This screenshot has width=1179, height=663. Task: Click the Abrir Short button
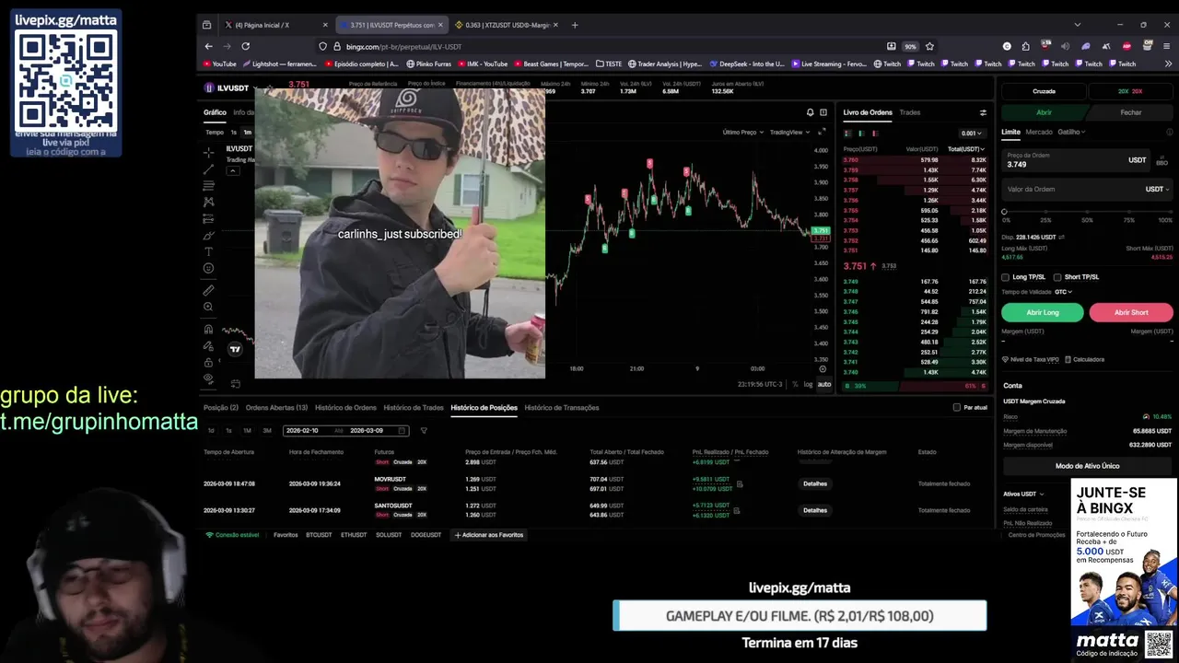[x=1131, y=312]
